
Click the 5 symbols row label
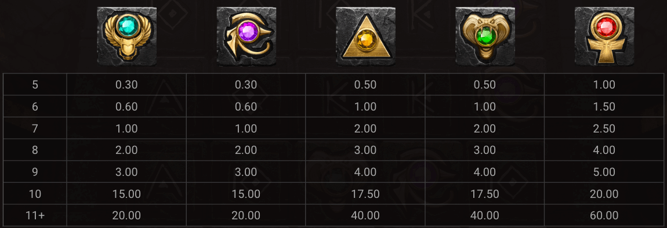(x=35, y=84)
